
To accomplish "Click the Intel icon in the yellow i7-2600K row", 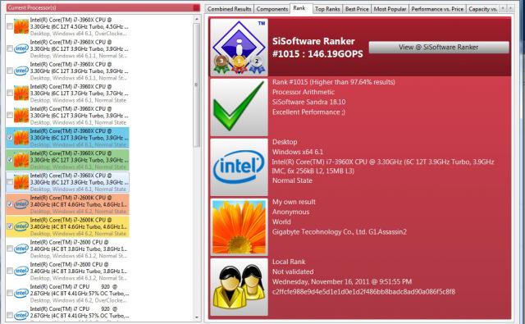I will 21,226.
